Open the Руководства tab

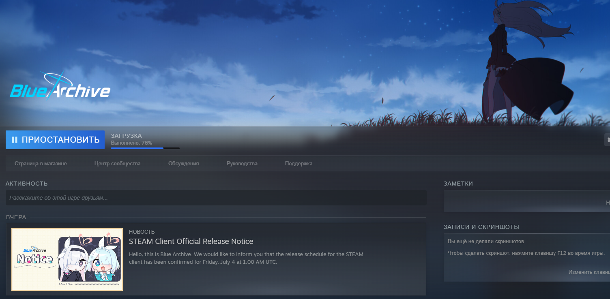click(242, 164)
